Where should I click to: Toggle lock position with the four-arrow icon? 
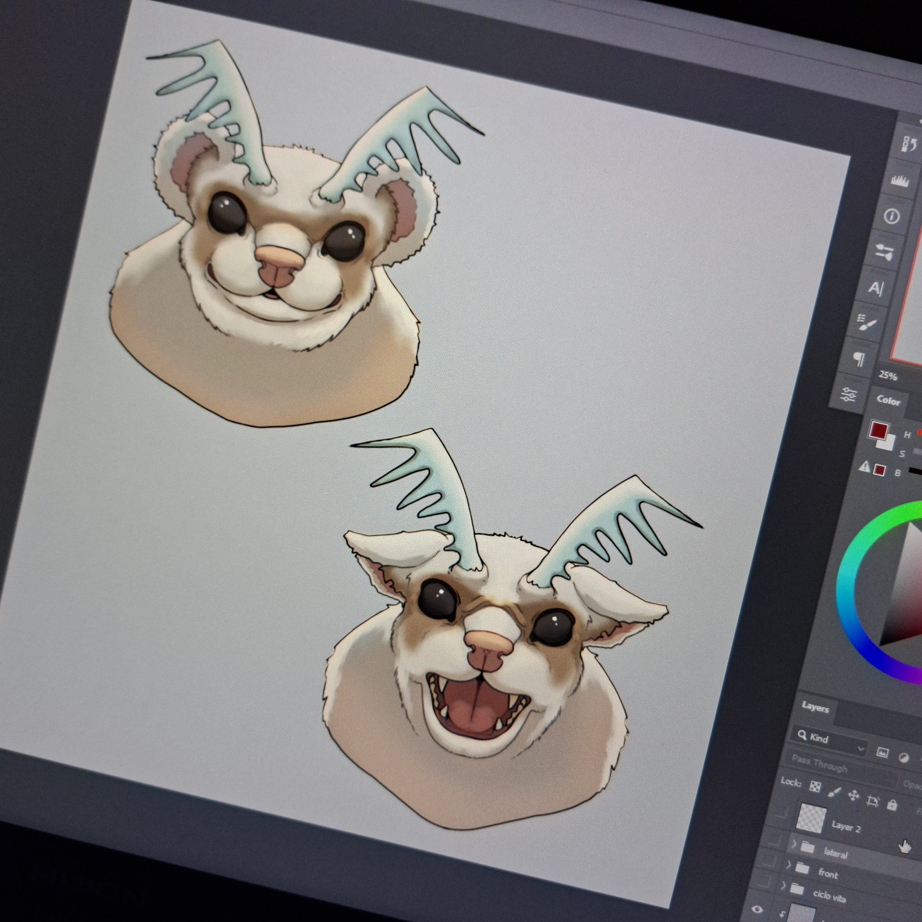(853, 795)
